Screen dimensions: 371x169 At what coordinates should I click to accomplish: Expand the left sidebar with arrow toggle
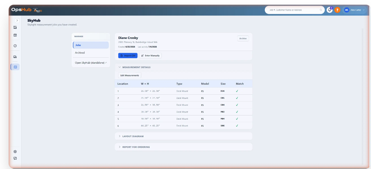click(17, 21)
